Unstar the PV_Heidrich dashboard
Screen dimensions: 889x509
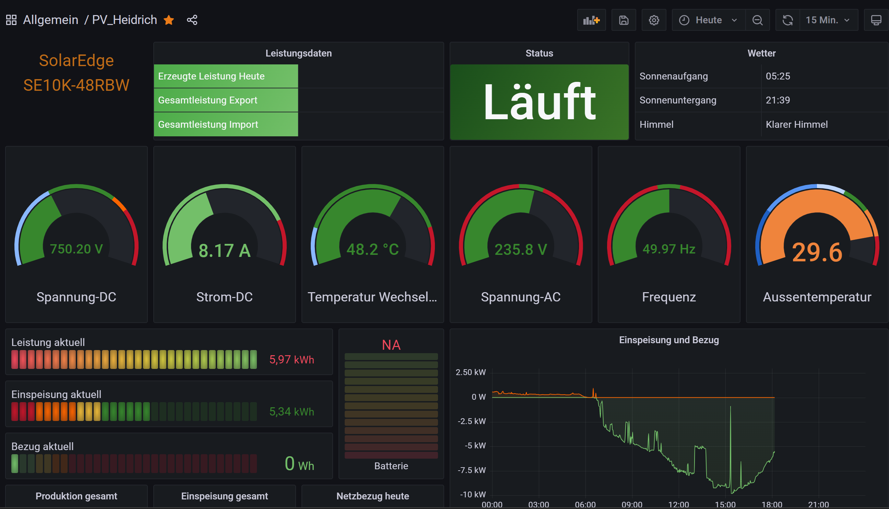pos(169,20)
